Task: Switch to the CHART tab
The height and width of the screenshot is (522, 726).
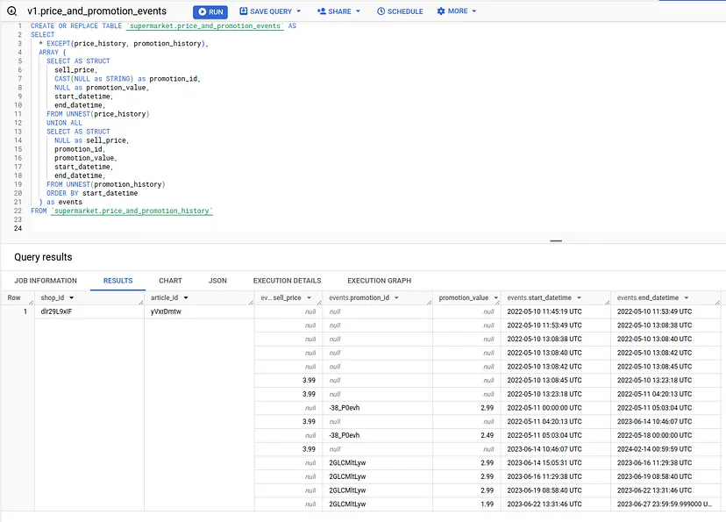Action: coord(169,281)
